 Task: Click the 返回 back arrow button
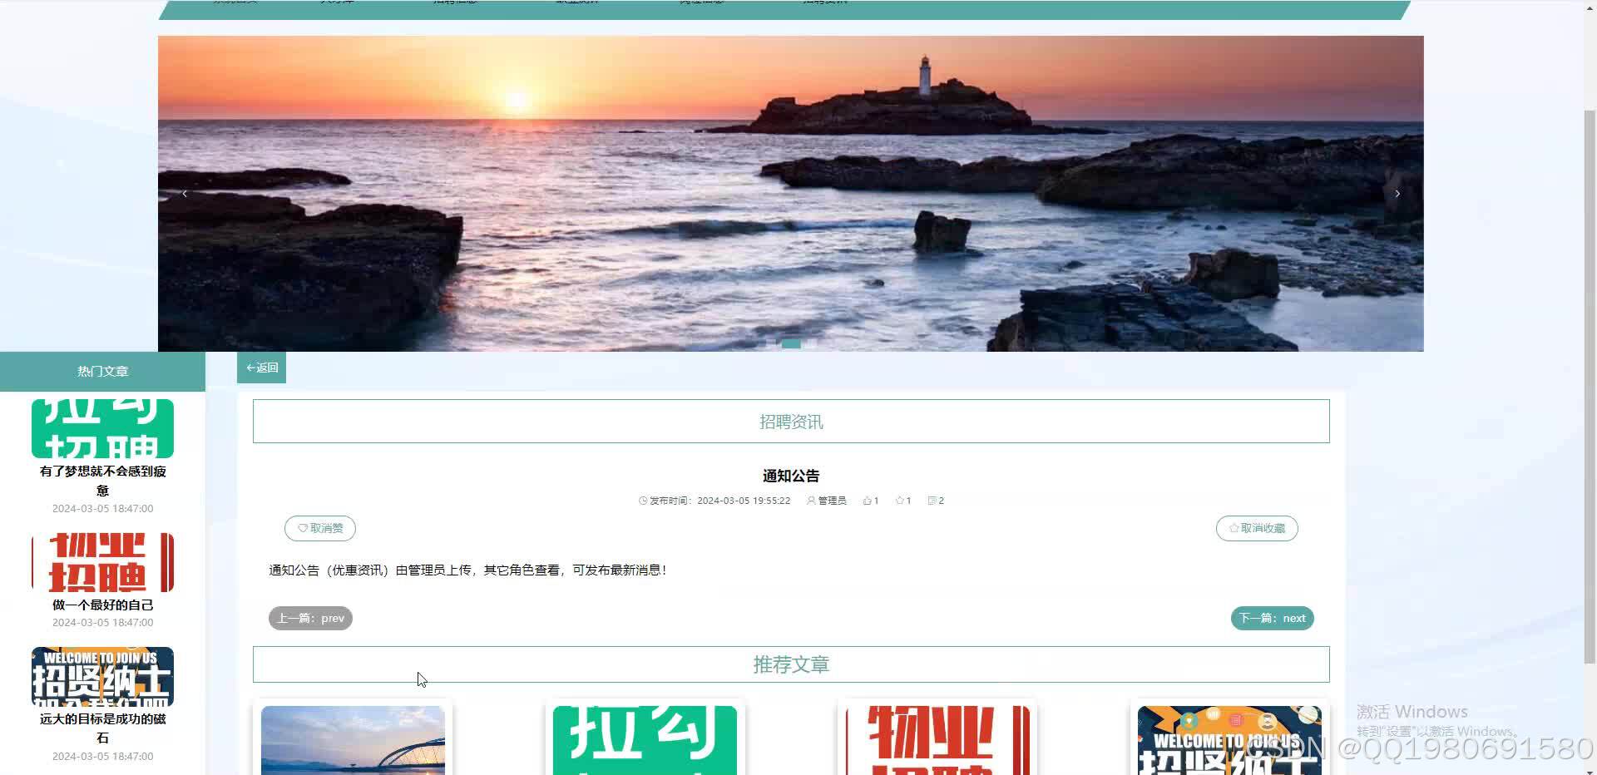pyautogui.click(x=261, y=367)
